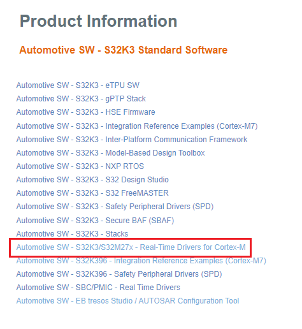Click the highlighted Real-Time Drivers entry
Viewport: 302px width, 329px height.
tap(131, 247)
